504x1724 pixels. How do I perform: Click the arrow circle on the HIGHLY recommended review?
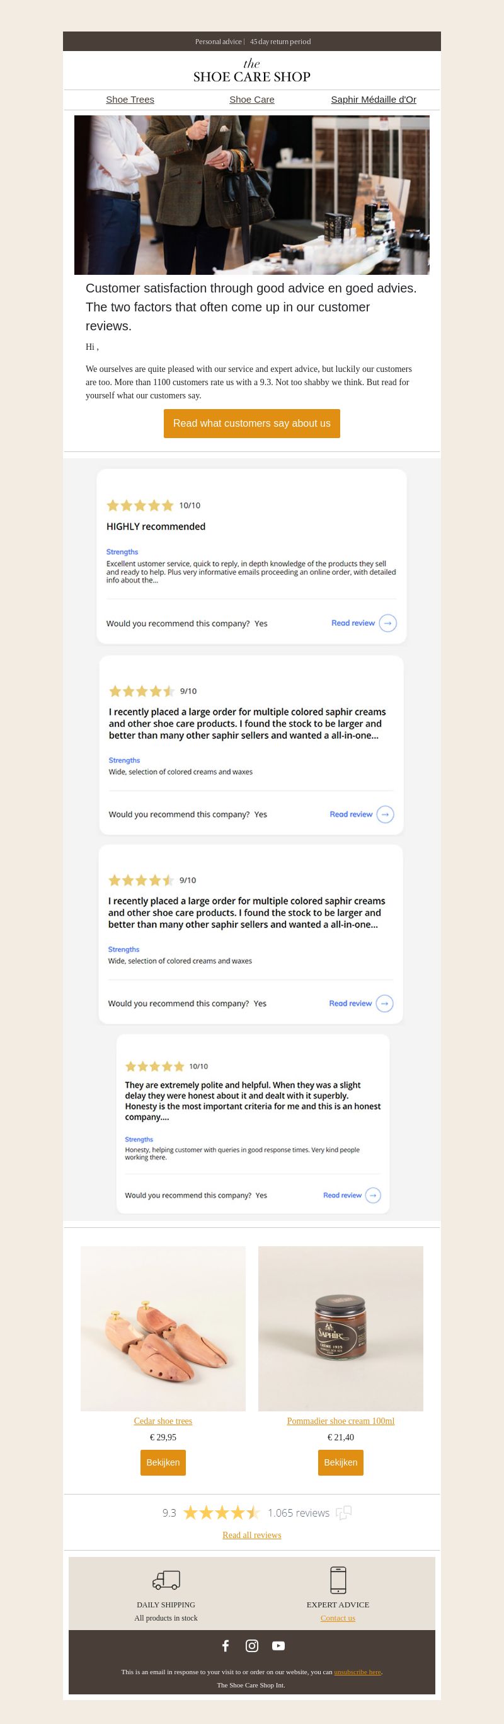pos(387,623)
